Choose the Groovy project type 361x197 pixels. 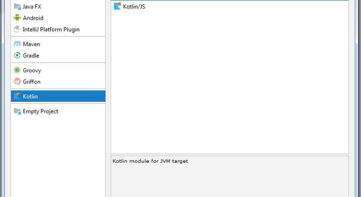pyautogui.click(x=32, y=70)
